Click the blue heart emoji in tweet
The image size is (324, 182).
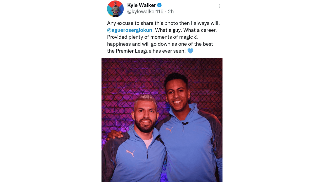190,51
